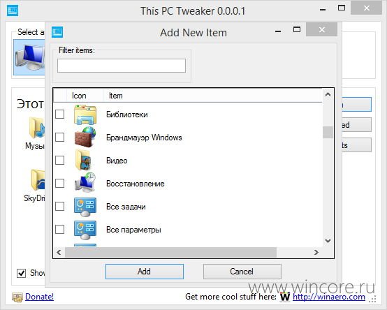Click inside the Filter items field
387x310 pixels.
pyautogui.click(x=122, y=66)
